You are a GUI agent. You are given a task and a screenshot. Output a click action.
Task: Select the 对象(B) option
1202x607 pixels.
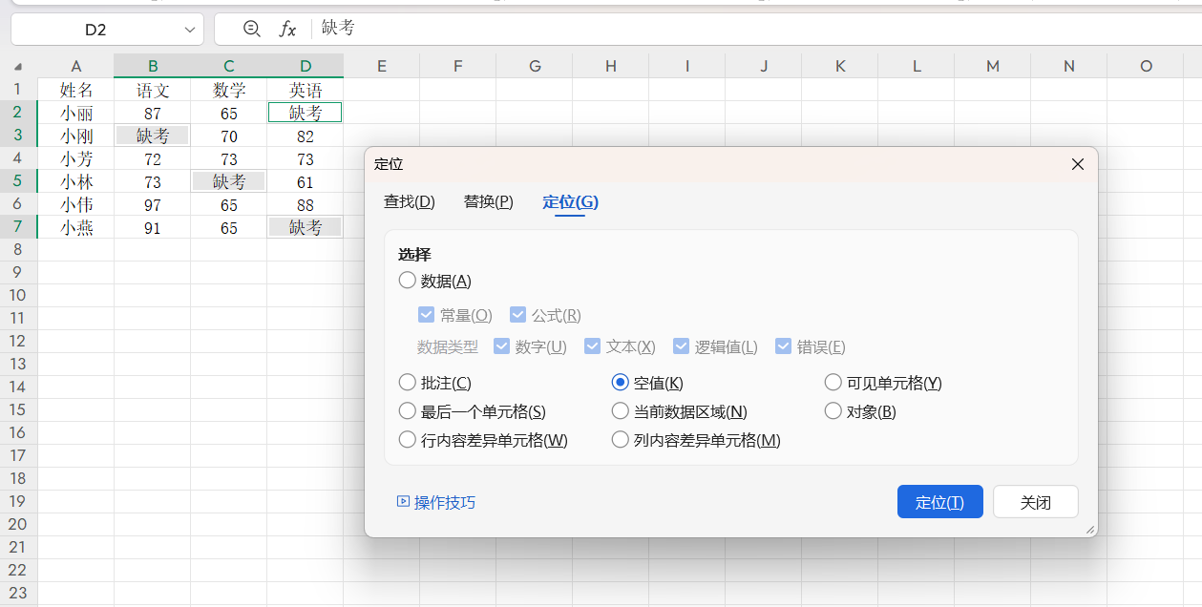[x=832, y=410]
